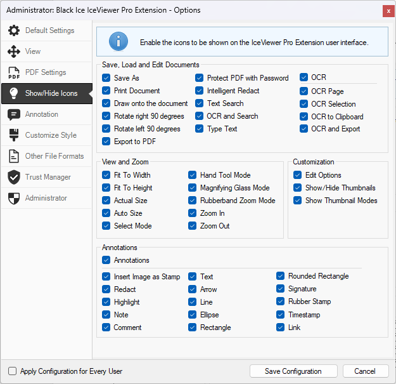
Task: Uncheck the master Annotations checkbox
Action: (106, 260)
